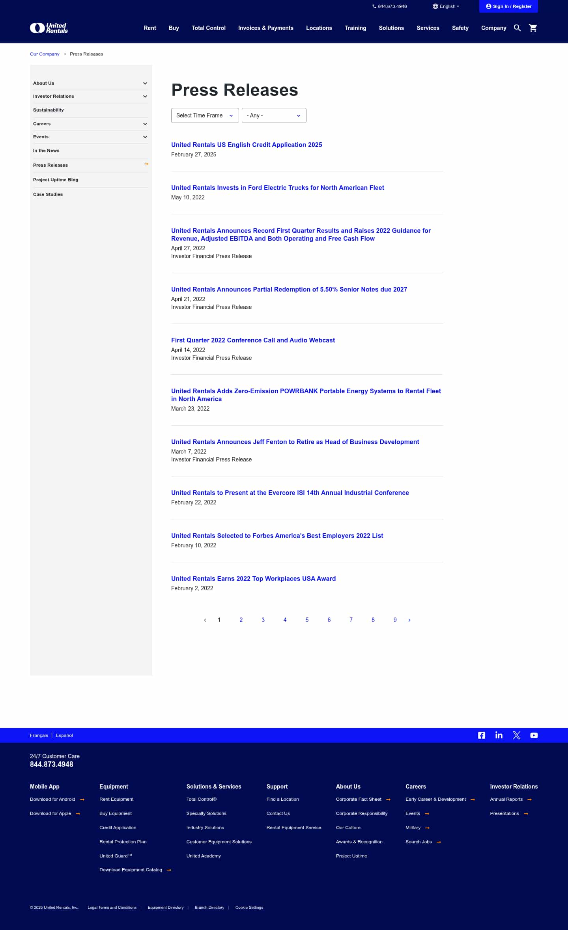Image resolution: width=568 pixels, height=930 pixels.
Task: Select Case Studies in sidebar
Action: pyautogui.click(x=48, y=194)
